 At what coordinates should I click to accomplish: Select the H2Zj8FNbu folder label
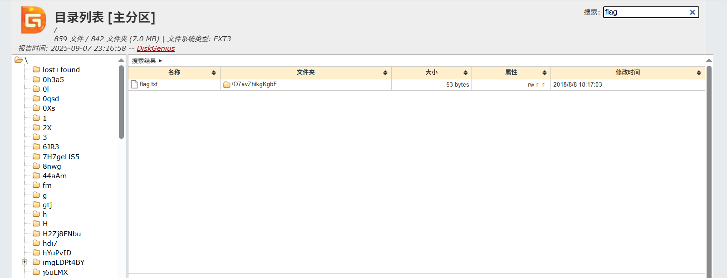[x=62, y=234]
